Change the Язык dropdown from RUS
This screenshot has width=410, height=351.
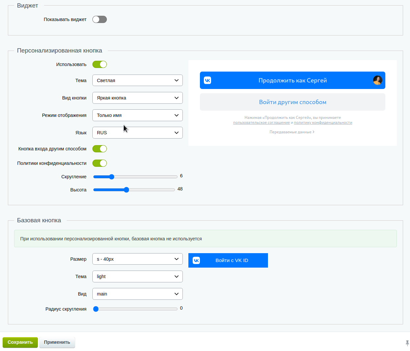click(x=137, y=132)
